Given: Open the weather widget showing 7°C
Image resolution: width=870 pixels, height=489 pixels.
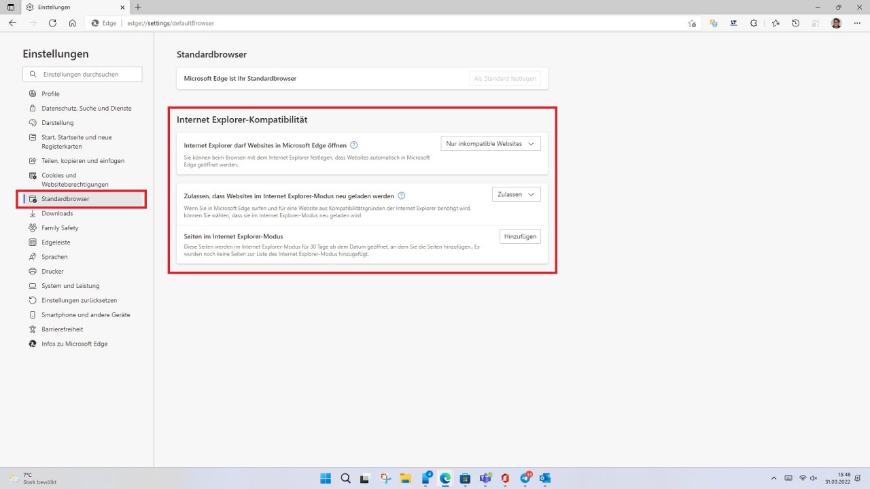Looking at the screenshot, I should tap(33, 478).
